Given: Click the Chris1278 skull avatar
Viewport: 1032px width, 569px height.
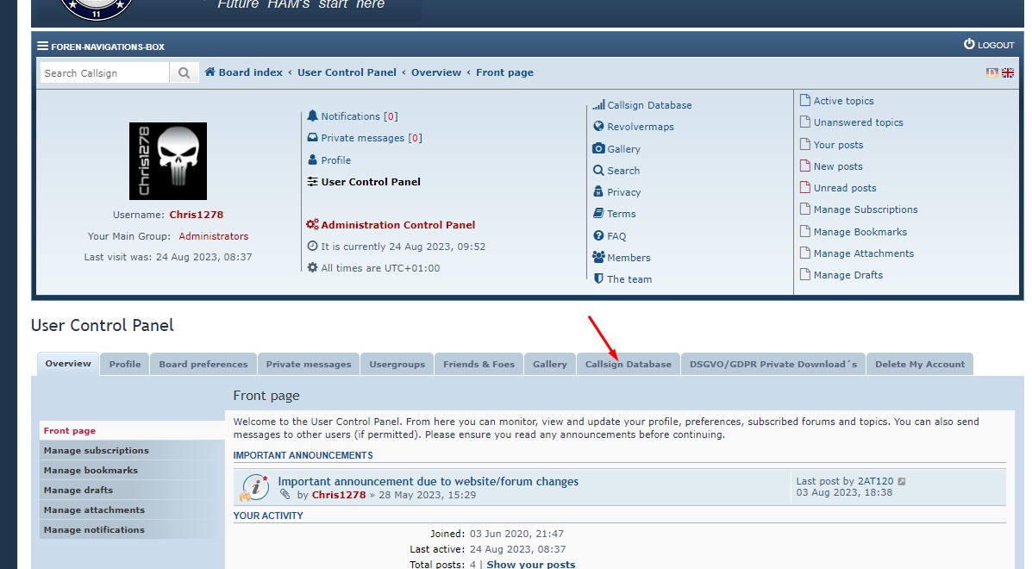Looking at the screenshot, I should 168,161.
